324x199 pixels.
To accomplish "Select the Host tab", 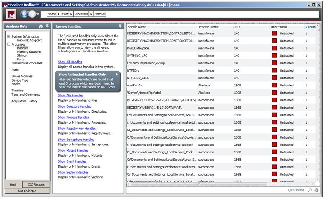I will point(13,184).
